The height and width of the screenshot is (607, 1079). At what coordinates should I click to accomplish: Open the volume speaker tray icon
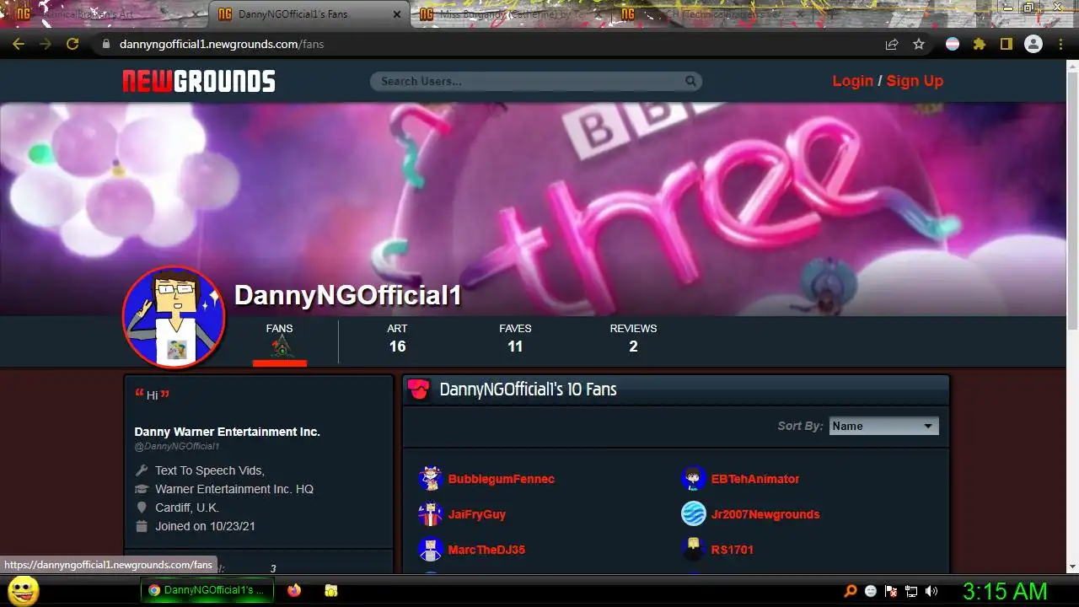(x=931, y=591)
